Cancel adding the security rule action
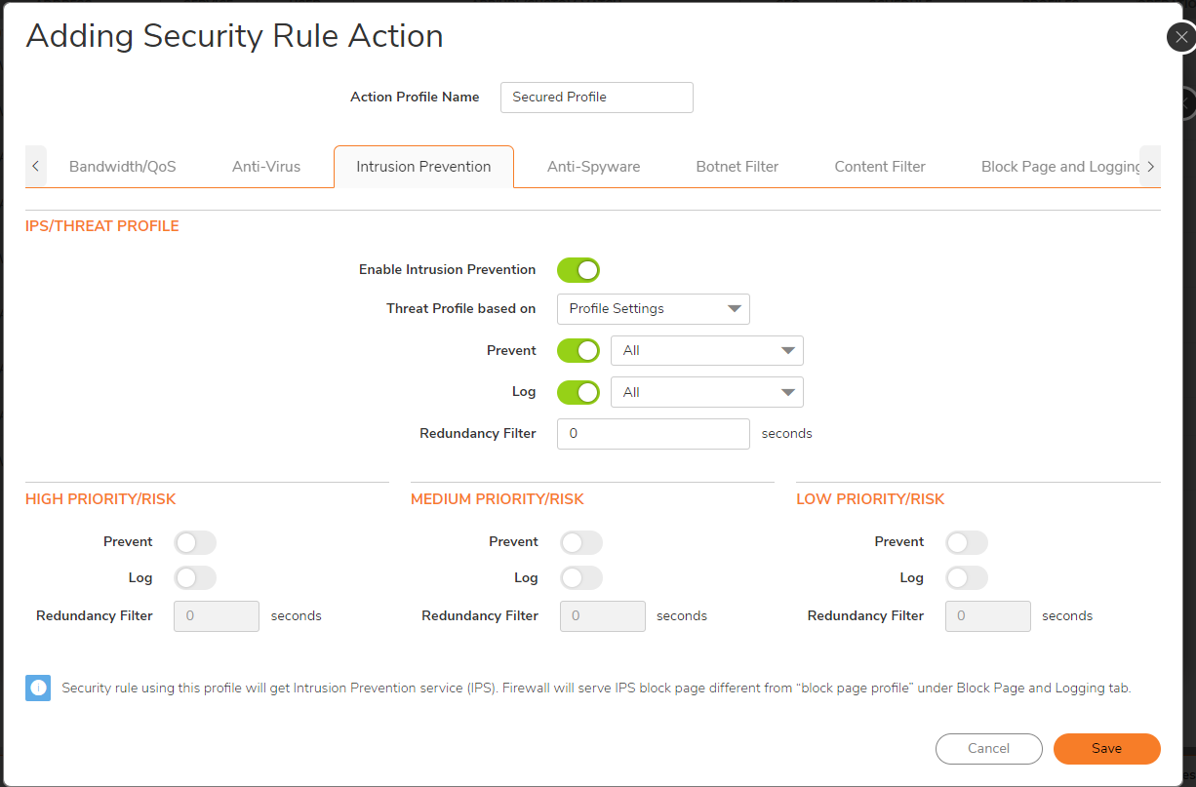The height and width of the screenshot is (787, 1196). coord(988,749)
